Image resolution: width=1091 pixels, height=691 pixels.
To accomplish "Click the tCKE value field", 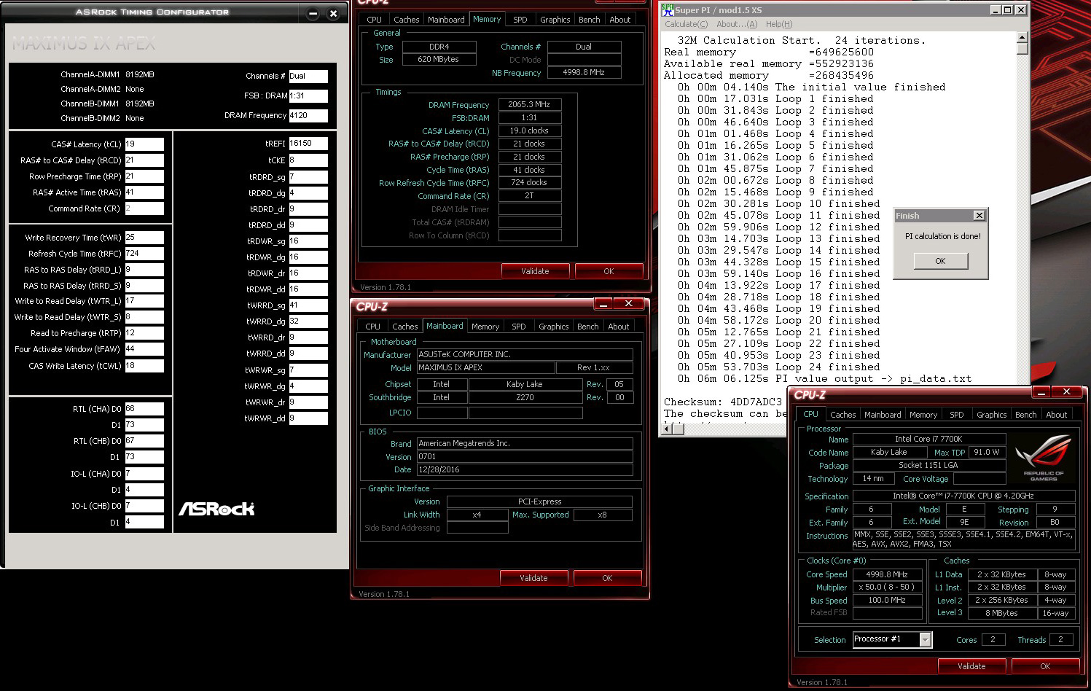I will pos(308,160).
